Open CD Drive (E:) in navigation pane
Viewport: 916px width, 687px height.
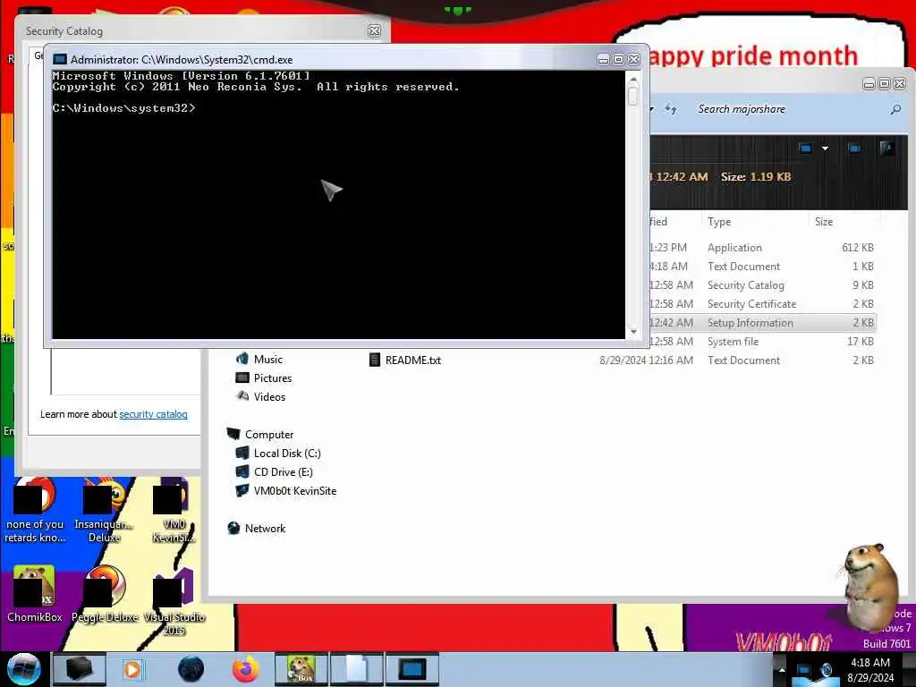283,472
